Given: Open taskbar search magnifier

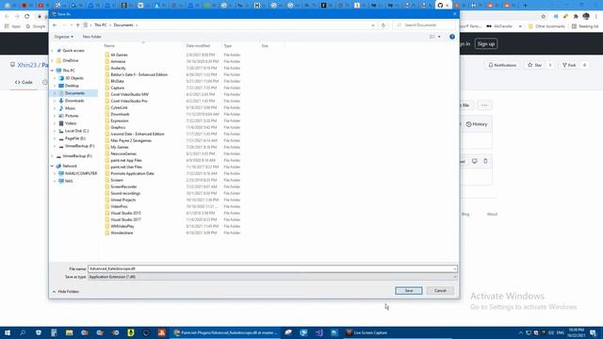Looking at the screenshot, I should (x=23, y=332).
